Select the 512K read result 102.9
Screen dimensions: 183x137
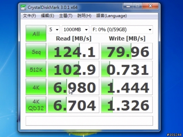pyautogui.click(x=73, y=69)
